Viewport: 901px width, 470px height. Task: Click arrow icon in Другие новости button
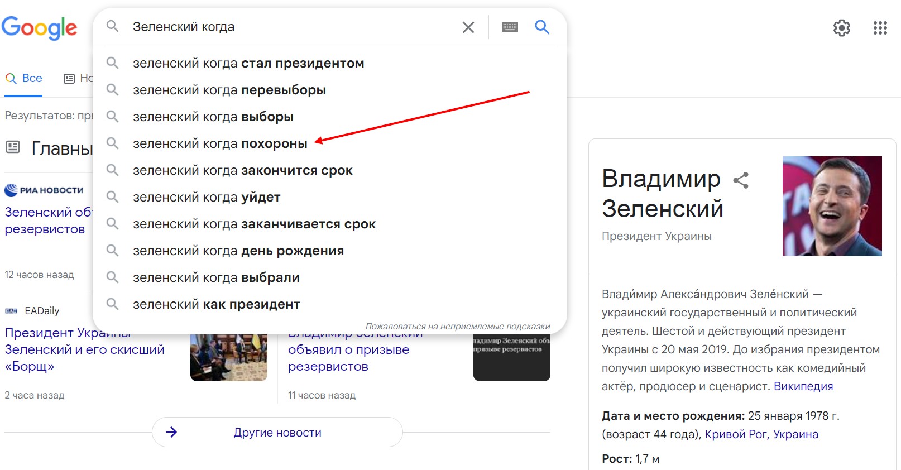pyautogui.click(x=171, y=432)
